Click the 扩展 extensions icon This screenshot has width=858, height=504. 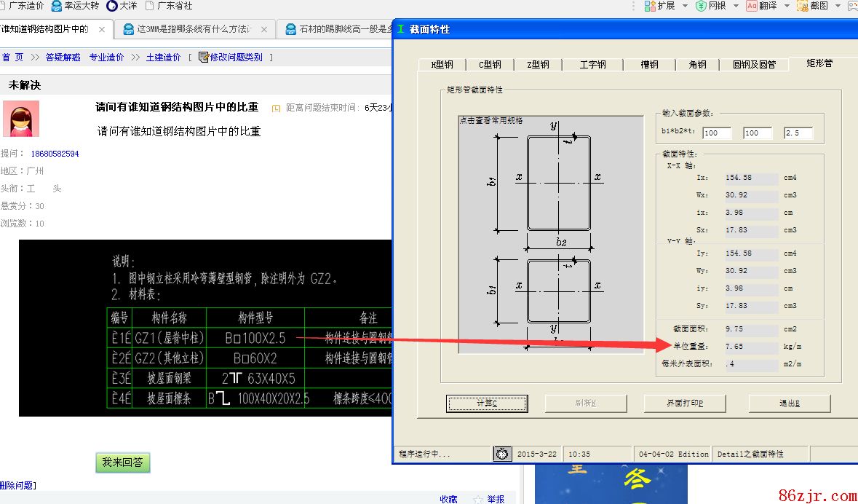coord(650,6)
